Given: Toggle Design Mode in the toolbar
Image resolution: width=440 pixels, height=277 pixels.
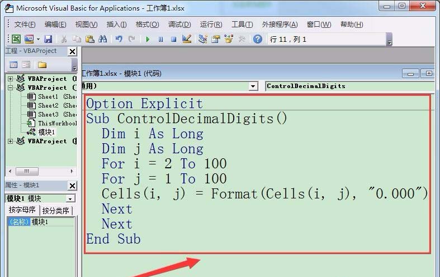Looking at the screenshot, I should tap(187, 39).
